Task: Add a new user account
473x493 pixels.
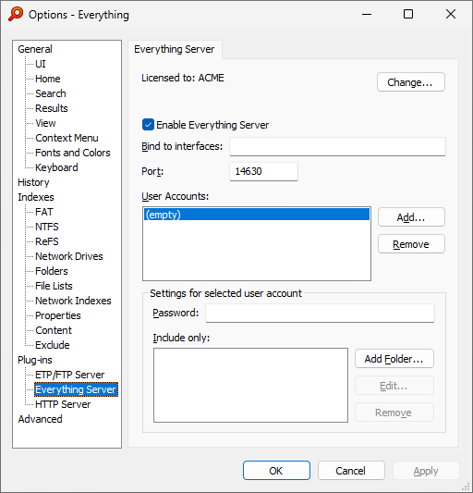Action: (x=411, y=217)
